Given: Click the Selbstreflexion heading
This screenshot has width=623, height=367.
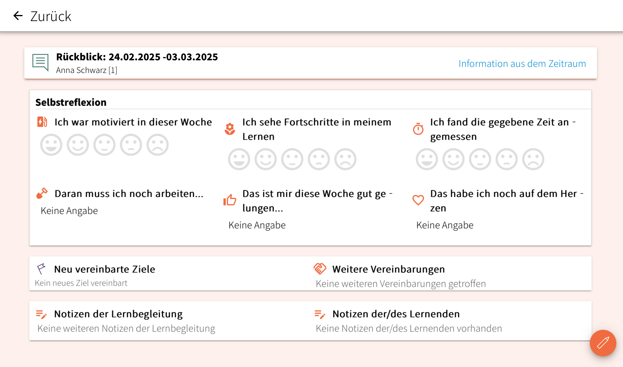Looking at the screenshot, I should 71,102.
